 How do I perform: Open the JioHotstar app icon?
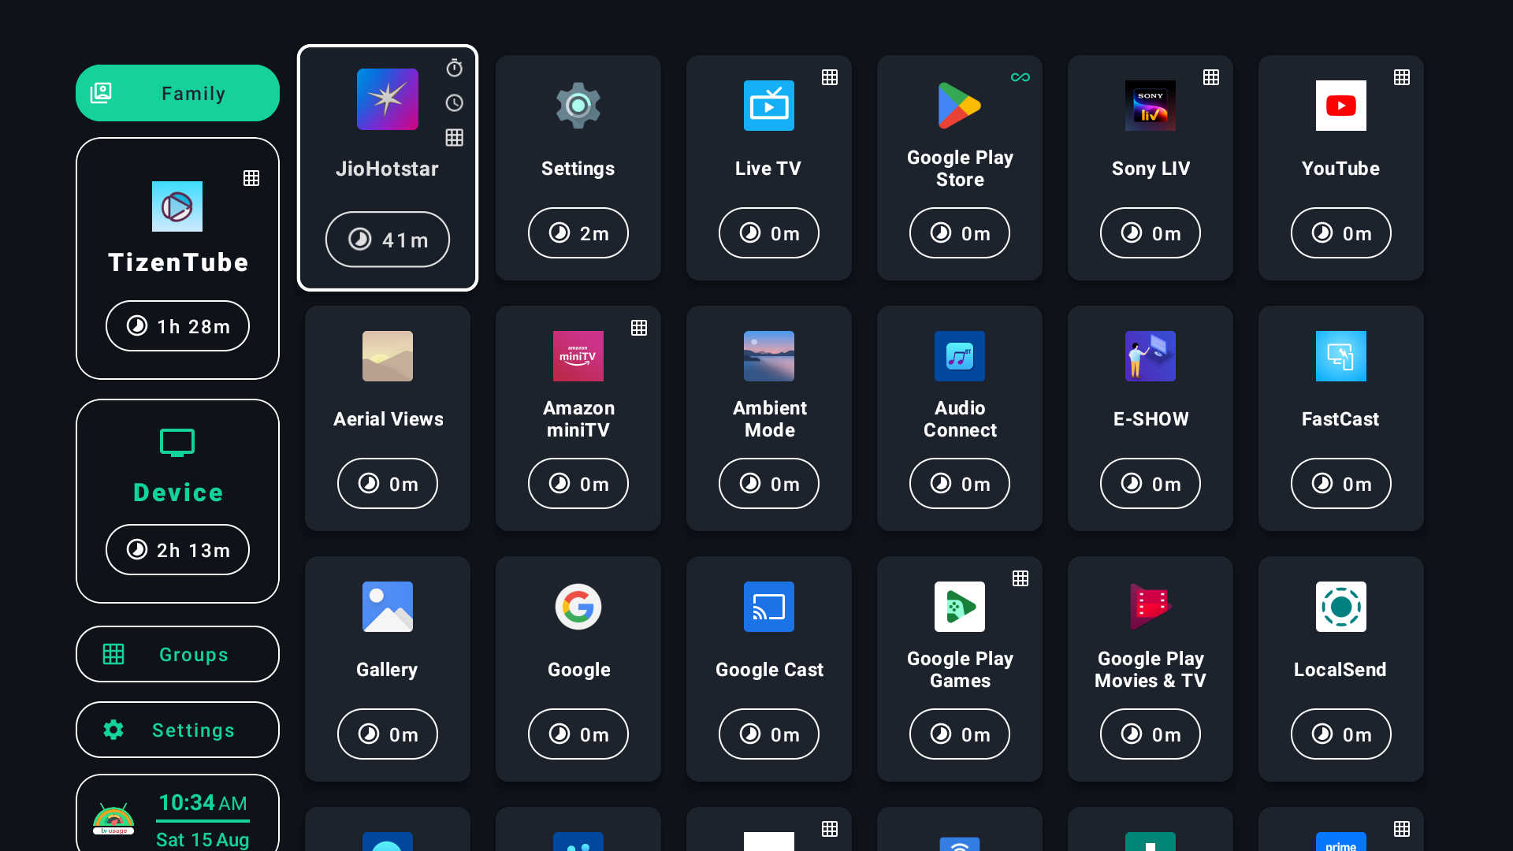click(388, 99)
